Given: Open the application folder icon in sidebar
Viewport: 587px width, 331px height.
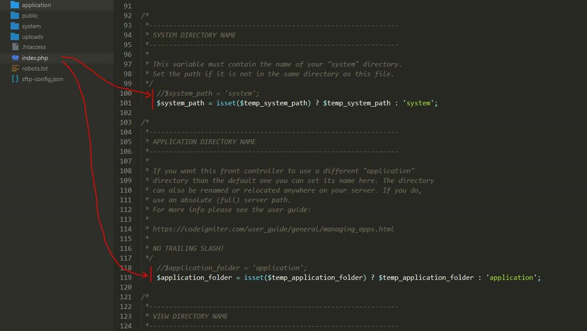Looking at the screenshot, I should click(15, 5).
